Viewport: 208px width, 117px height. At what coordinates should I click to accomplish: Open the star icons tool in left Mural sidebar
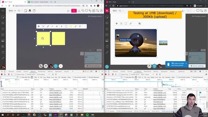[3, 29]
